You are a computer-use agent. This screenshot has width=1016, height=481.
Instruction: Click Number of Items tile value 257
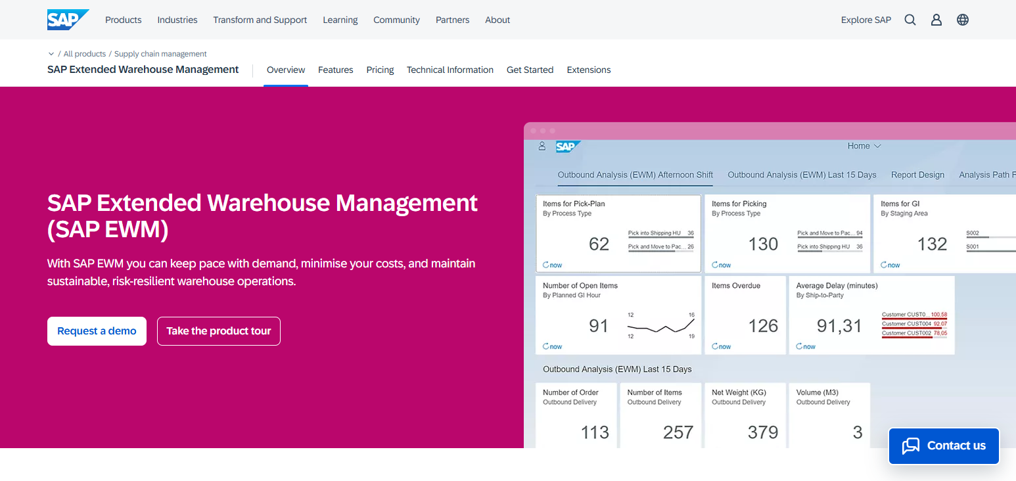point(678,432)
